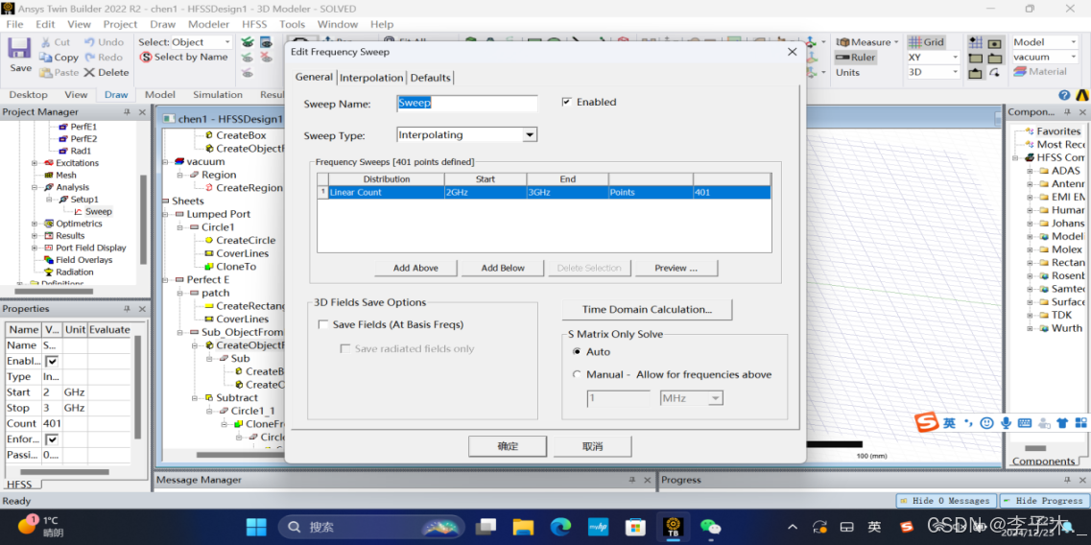Open Time Domain Calculation dialog
The image size is (1091, 545).
coord(647,309)
